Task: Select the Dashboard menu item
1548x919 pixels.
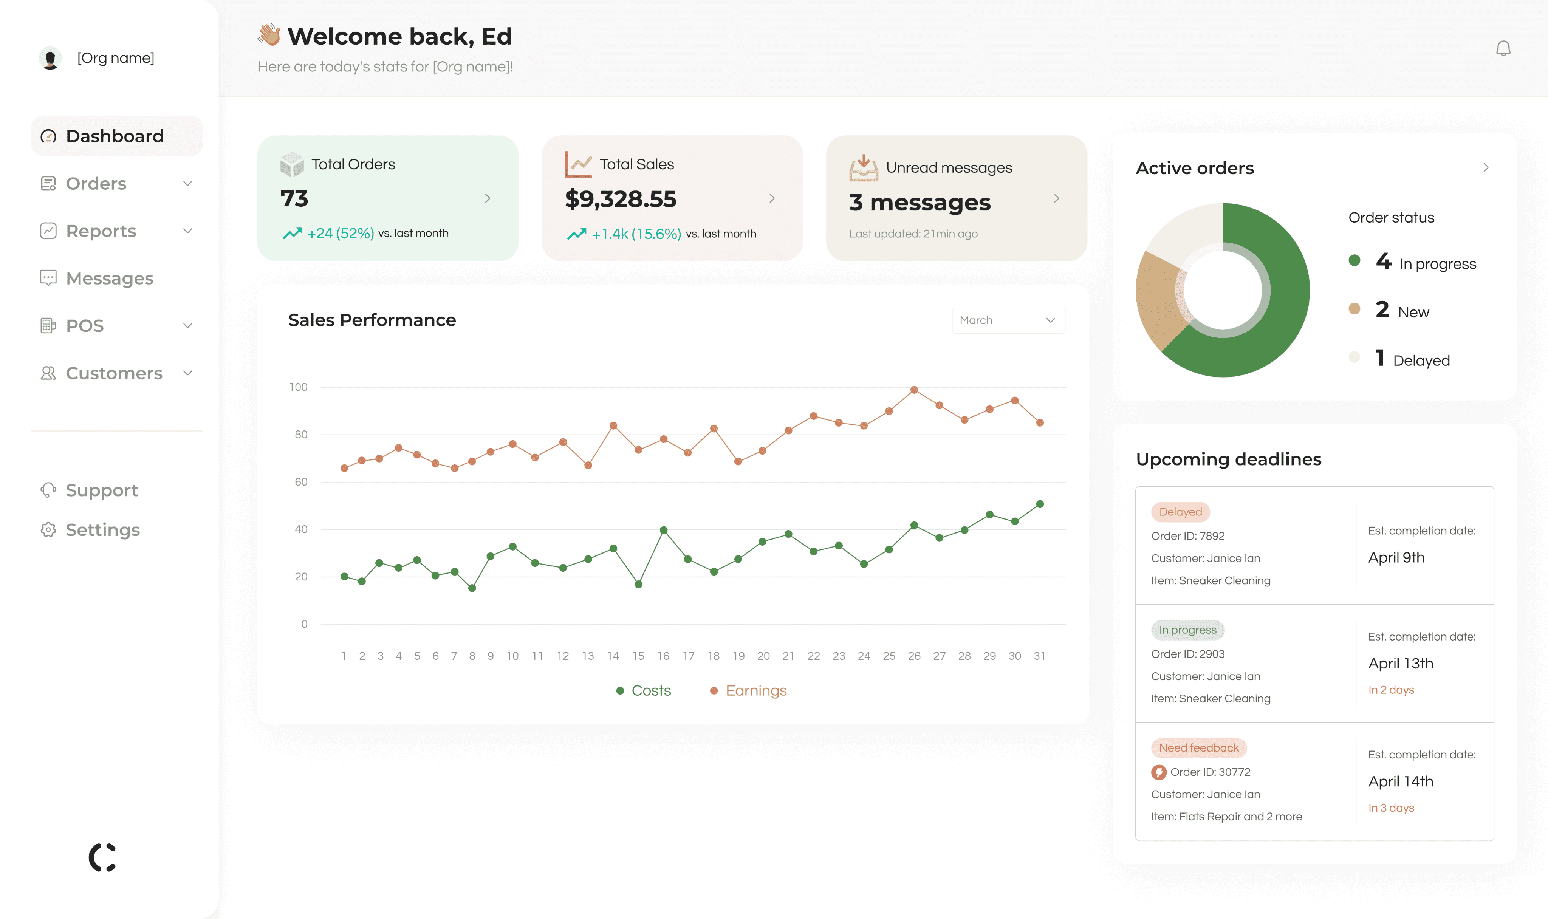Action: coord(116,136)
